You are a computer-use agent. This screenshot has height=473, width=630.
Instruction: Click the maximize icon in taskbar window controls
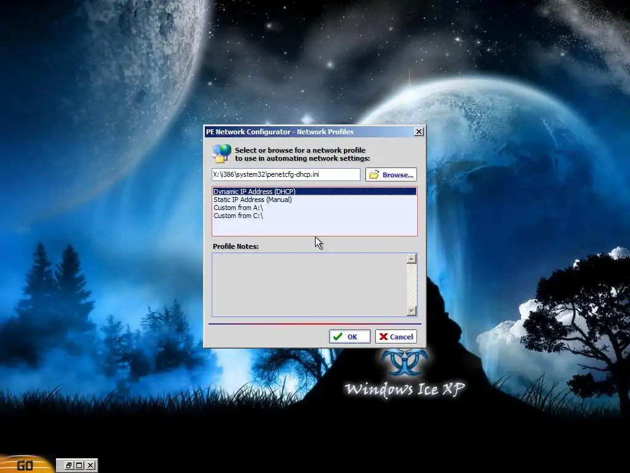(x=79, y=466)
